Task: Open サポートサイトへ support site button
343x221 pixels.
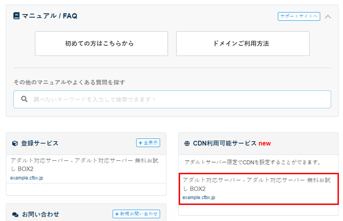Action: (299, 16)
